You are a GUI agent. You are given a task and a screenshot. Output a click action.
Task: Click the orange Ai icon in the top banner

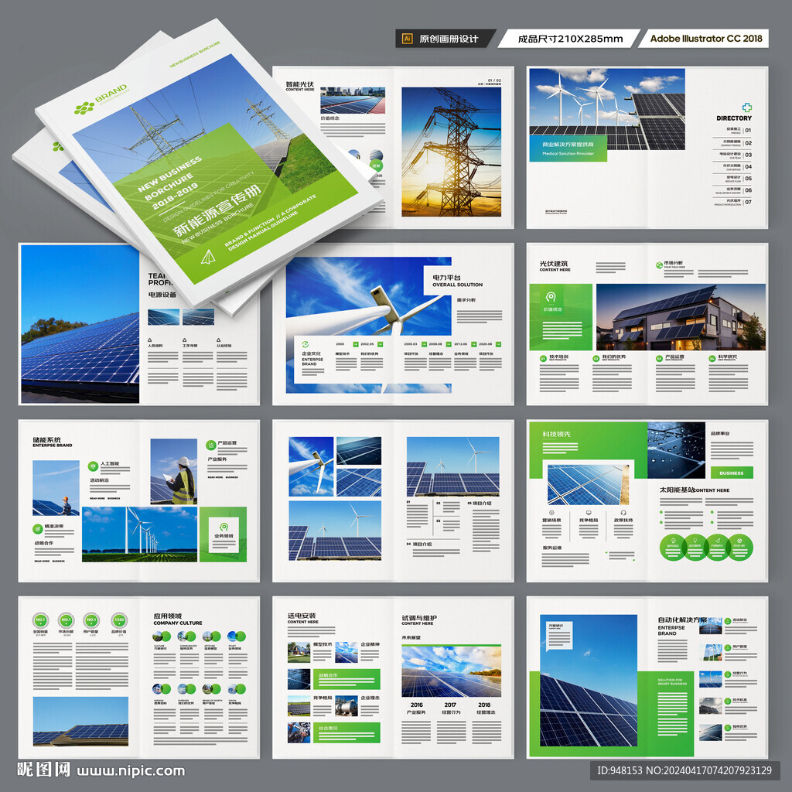[x=407, y=39]
